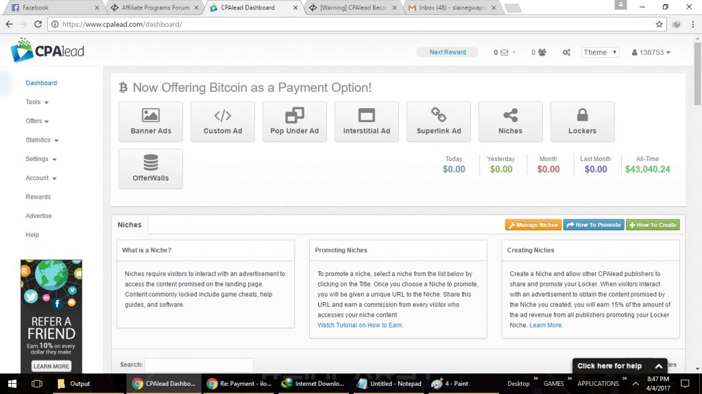Open the Lockers tool tile
This screenshot has height=394, width=702.
tap(583, 122)
